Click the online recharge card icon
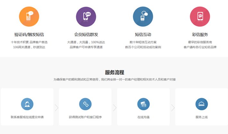The width and height of the screenshot is (228, 134). coord(144,104)
